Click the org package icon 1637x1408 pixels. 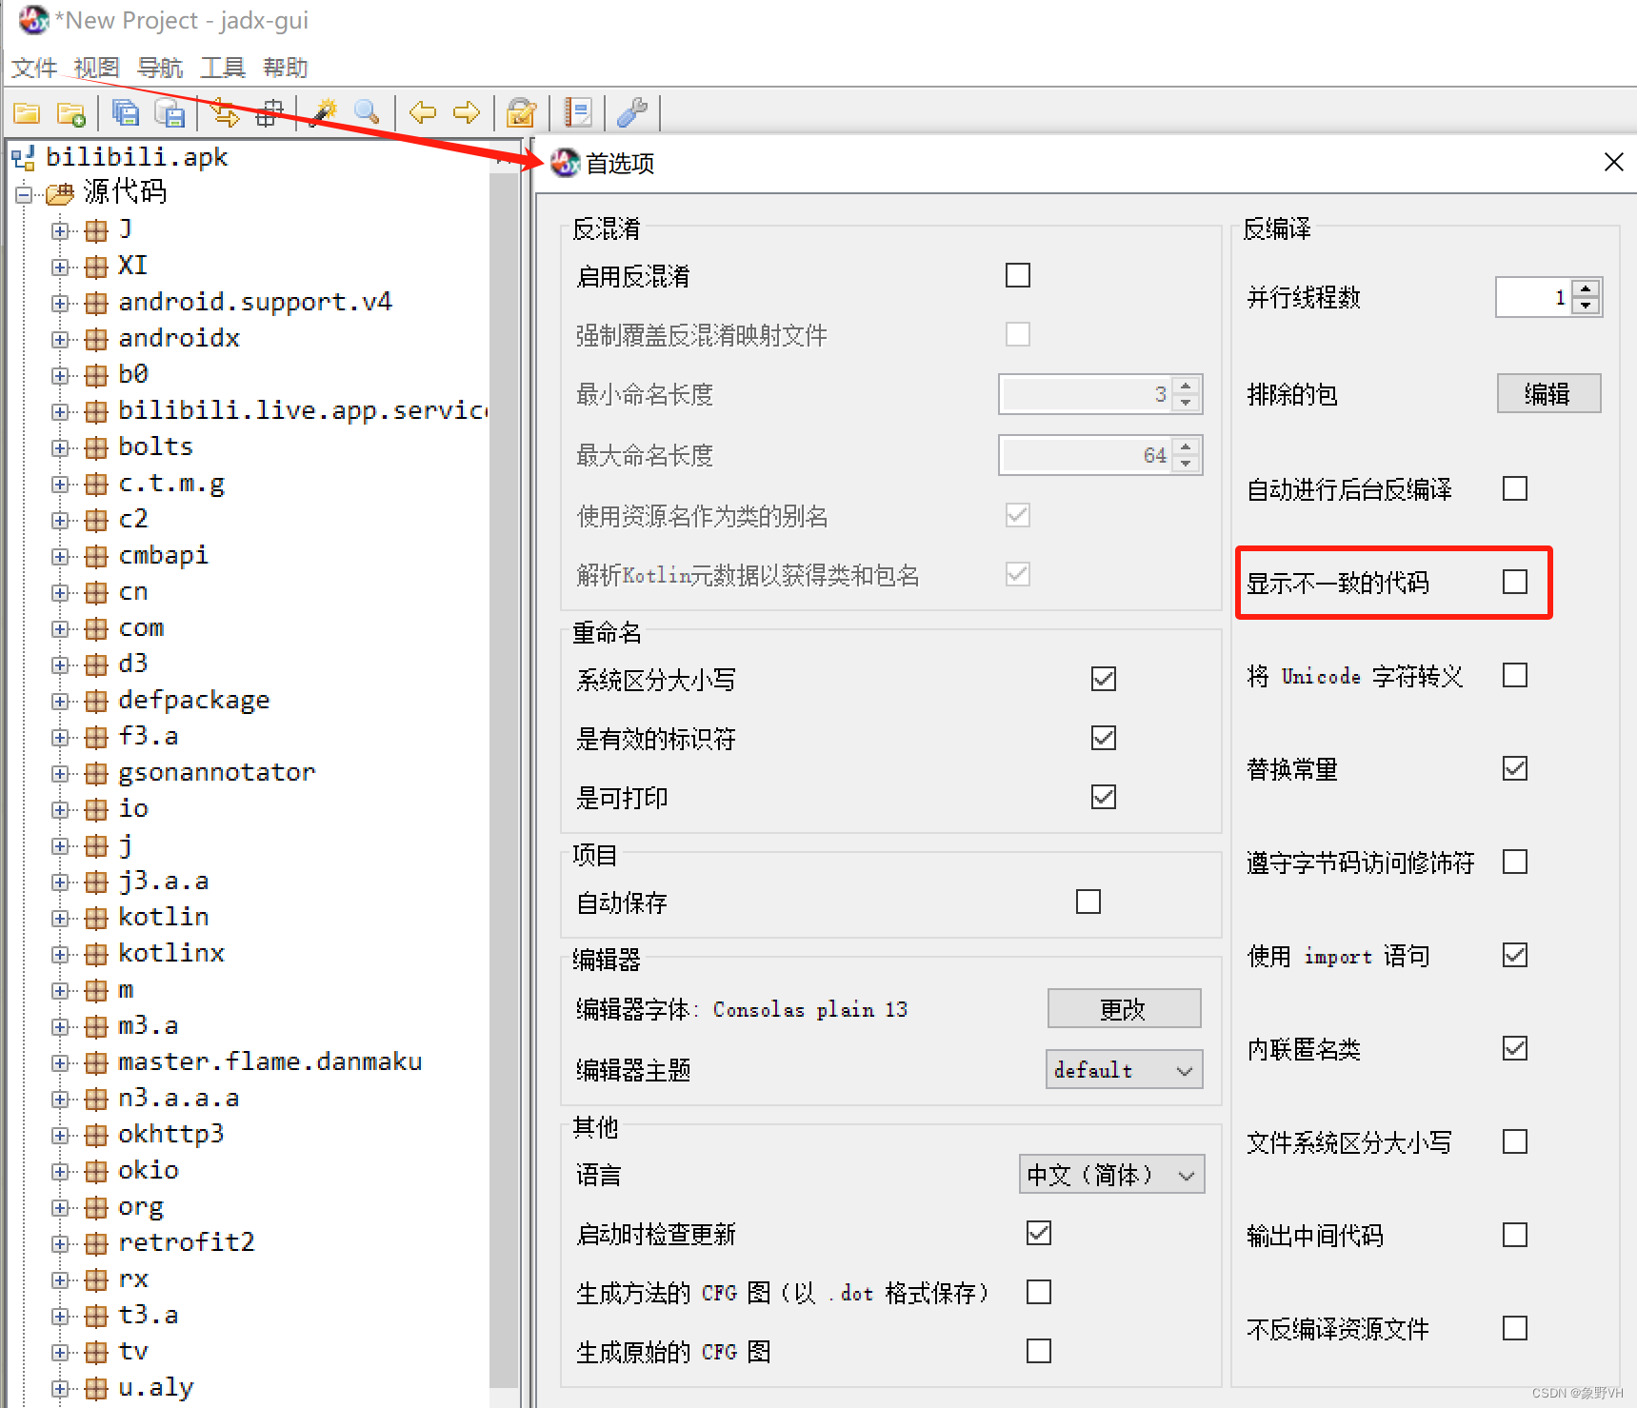(95, 1207)
